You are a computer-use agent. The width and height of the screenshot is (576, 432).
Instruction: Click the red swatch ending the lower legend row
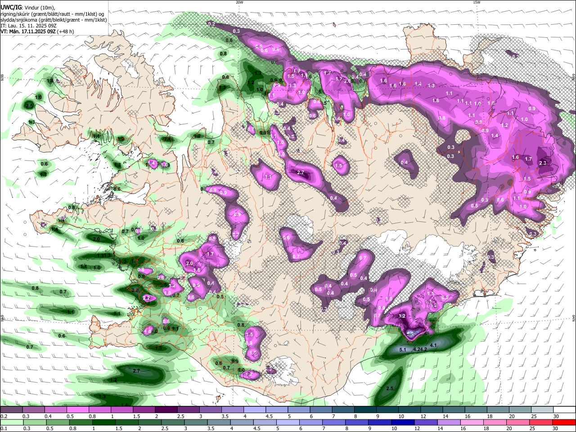pyautogui.click(x=564, y=422)
